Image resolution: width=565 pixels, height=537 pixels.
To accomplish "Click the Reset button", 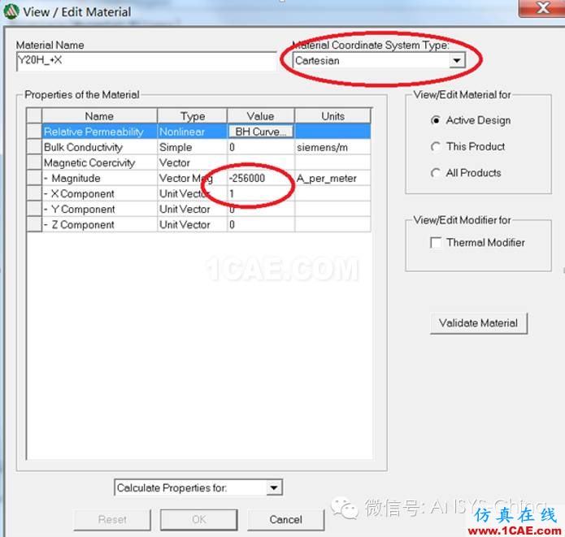I will point(112,519).
